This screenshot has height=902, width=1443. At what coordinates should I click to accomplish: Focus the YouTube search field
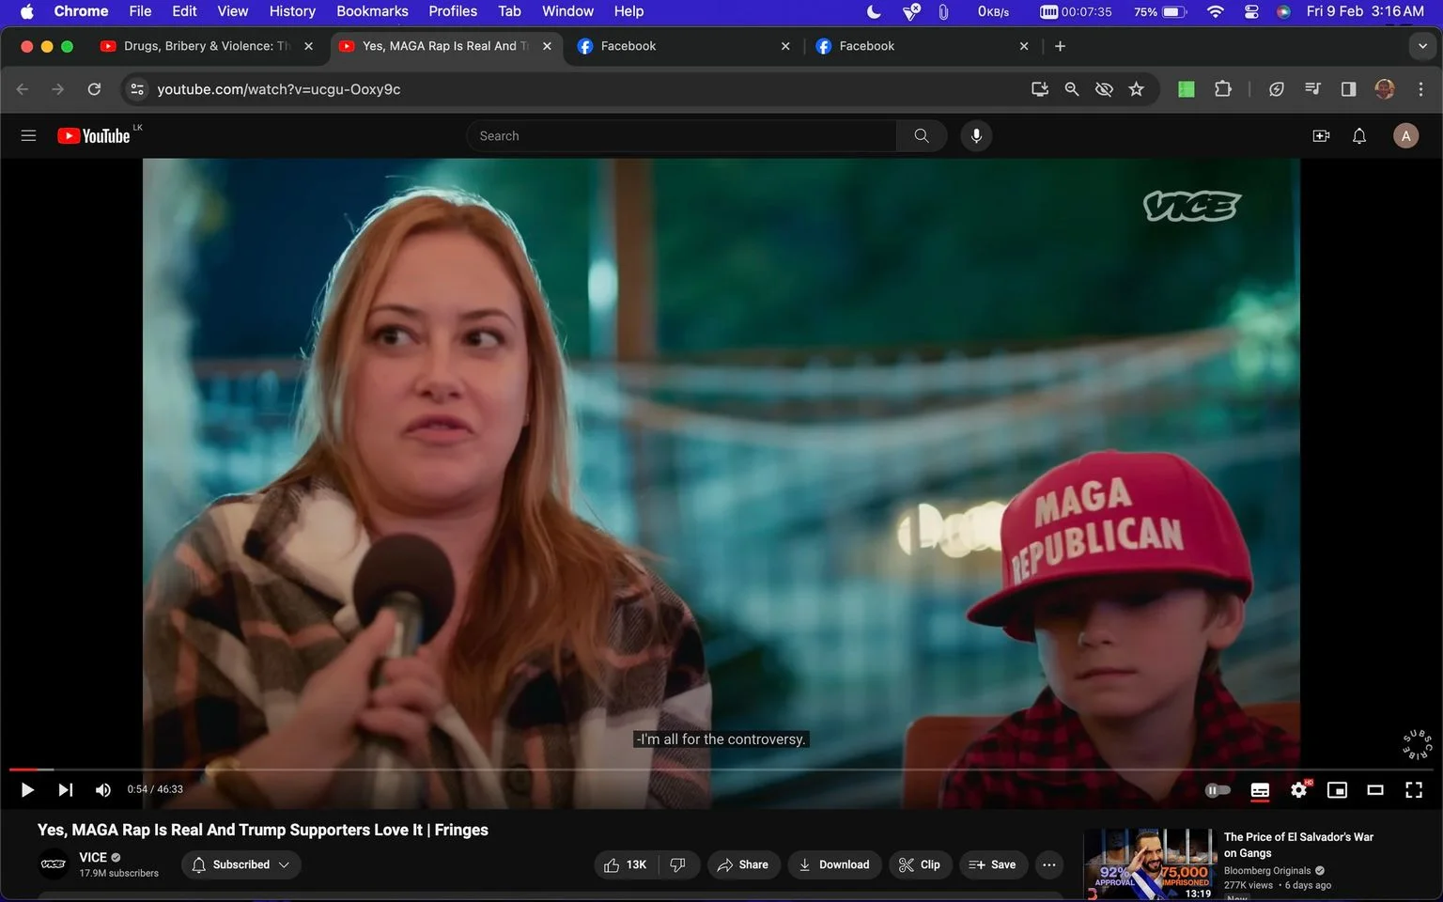tap(681, 136)
